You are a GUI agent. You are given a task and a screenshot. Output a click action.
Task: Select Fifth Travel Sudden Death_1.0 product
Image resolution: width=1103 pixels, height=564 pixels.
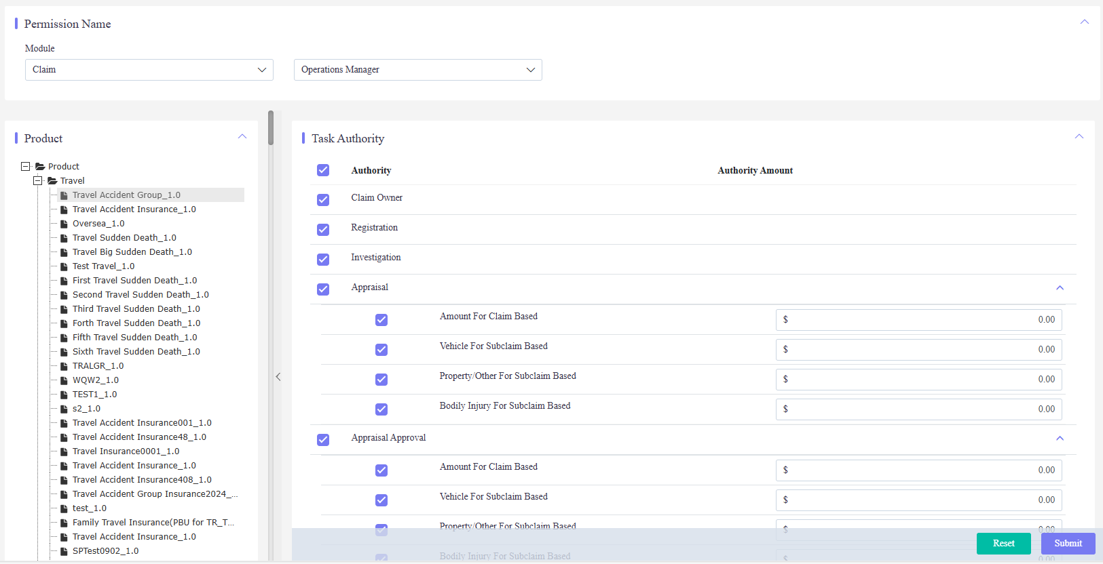click(x=134, y=338)
